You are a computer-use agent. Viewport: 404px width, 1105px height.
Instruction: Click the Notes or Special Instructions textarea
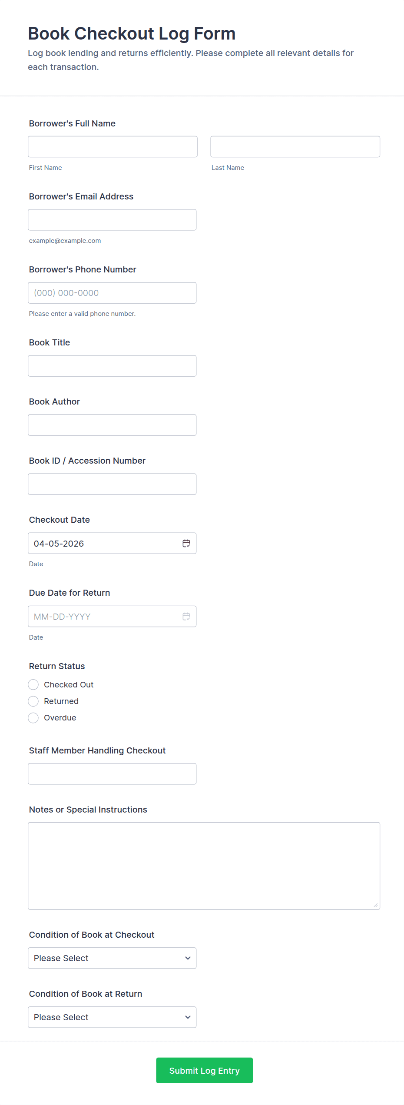point(204,865)
